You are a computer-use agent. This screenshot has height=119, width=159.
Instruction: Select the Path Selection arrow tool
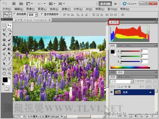pyautogui.click(x=4, y=63)
